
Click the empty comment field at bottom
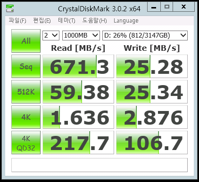[x=99, y=165]
